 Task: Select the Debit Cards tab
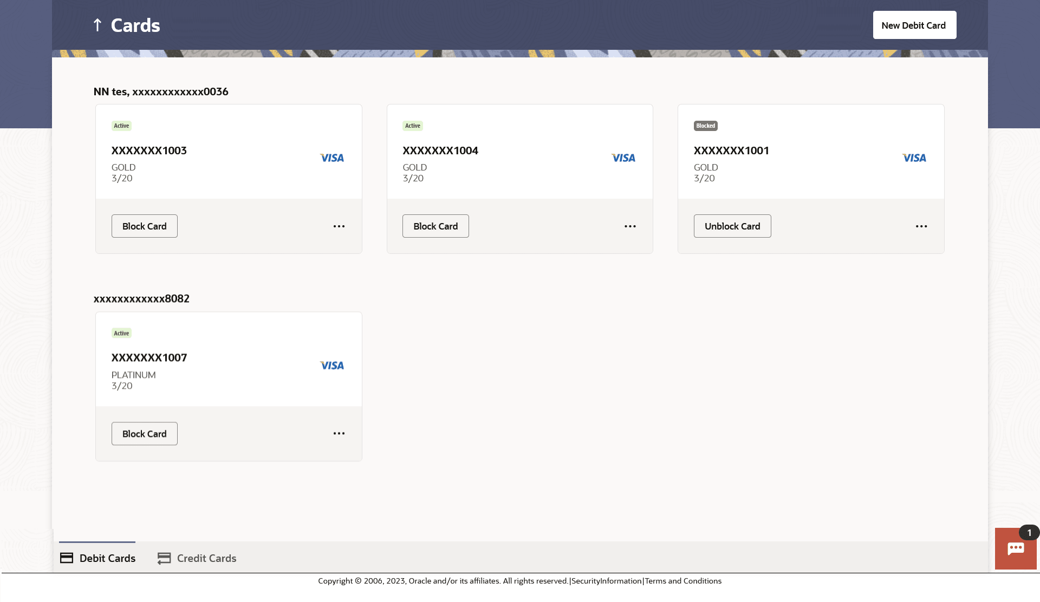click(107, 558)
